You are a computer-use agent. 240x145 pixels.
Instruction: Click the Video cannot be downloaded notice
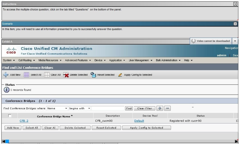pos(213,41)
